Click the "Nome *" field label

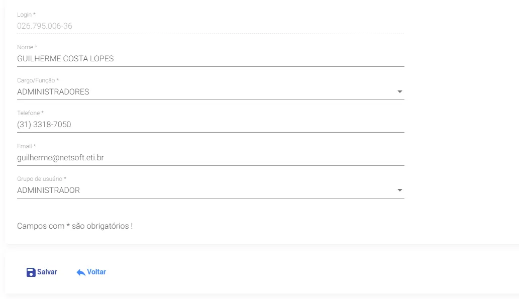tap(27, 47)
